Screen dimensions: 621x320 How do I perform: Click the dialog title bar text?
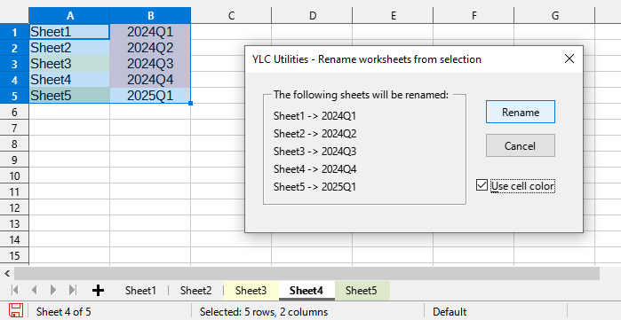[367, 59]
